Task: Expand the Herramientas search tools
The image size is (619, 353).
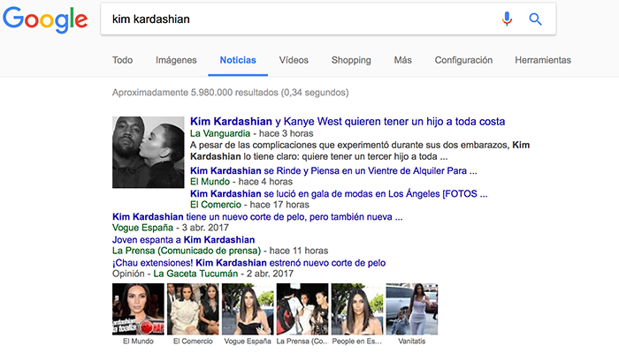Action: [543, 60]
